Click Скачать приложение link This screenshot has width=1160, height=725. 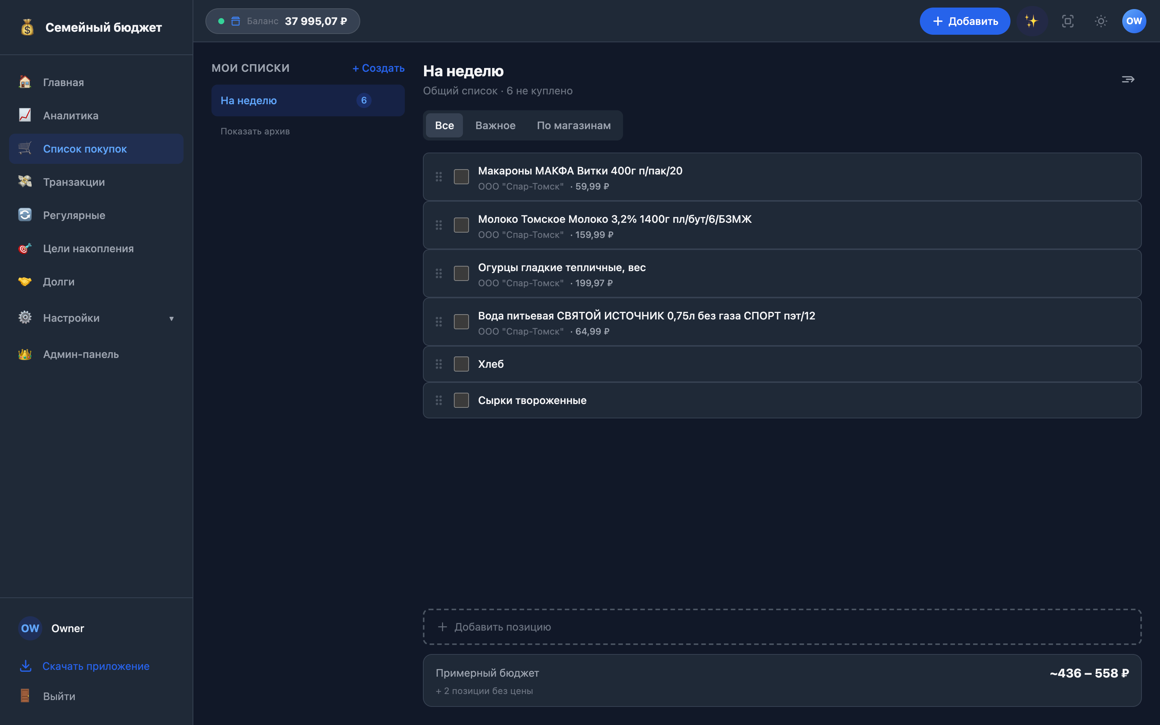tap(96, 666)
